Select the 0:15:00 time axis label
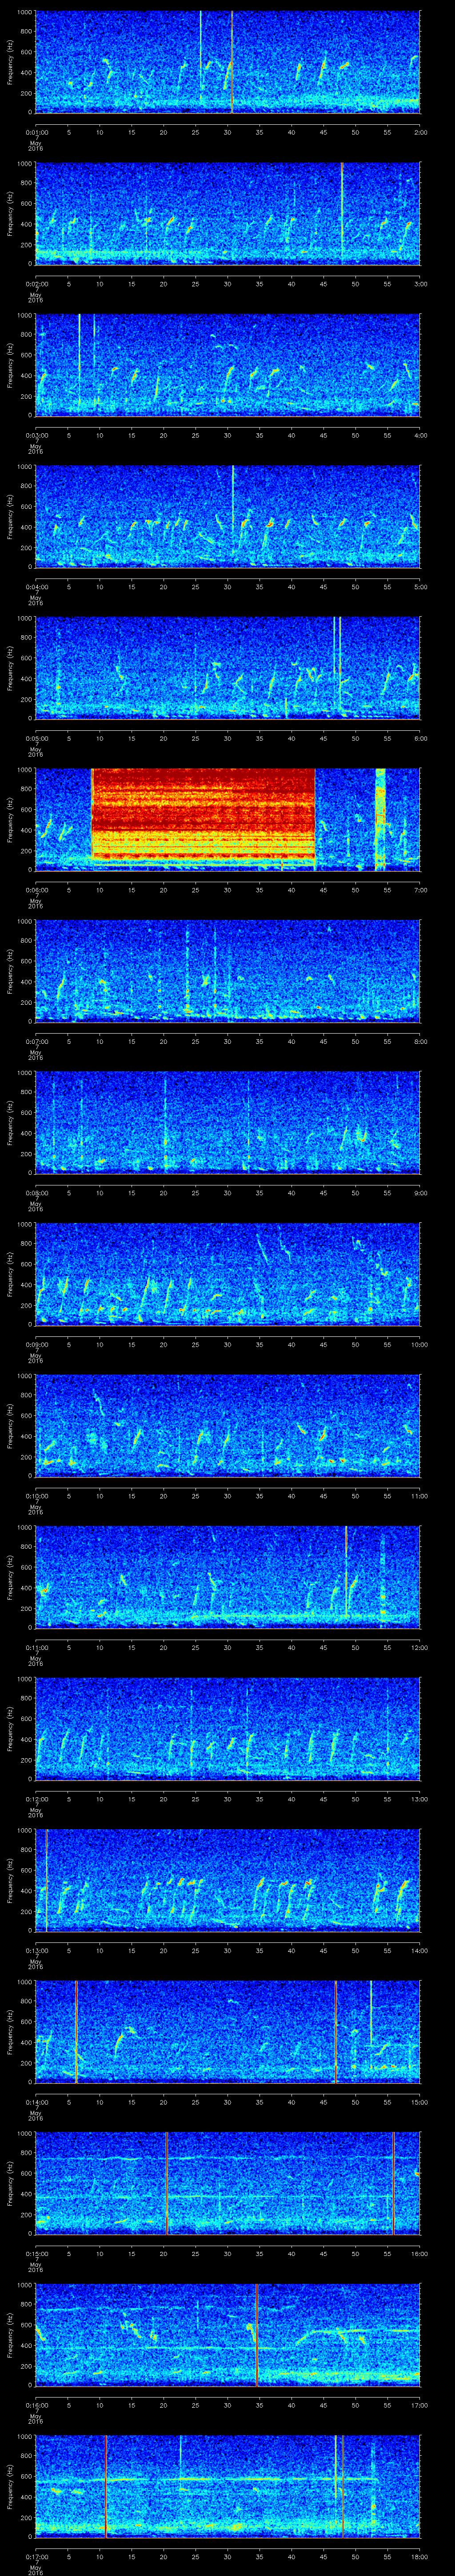The height and width of the screenshot is (2576, 455). (x=36, y=2253)
